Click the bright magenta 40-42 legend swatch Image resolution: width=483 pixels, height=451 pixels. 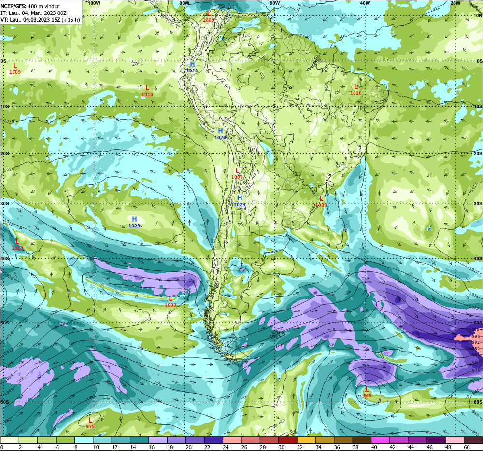381,440
